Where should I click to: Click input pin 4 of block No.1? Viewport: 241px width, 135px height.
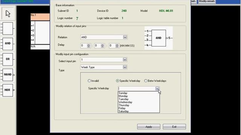(33, 40)
